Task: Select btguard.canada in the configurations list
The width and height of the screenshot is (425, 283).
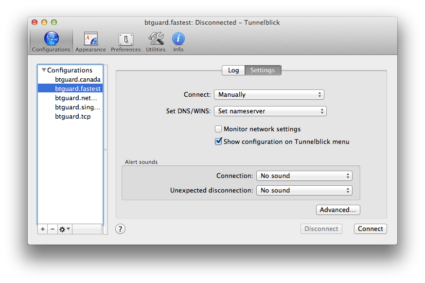Action: point(77,80)
